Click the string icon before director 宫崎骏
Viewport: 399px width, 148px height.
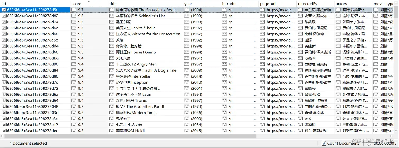[x=300, y=88]
